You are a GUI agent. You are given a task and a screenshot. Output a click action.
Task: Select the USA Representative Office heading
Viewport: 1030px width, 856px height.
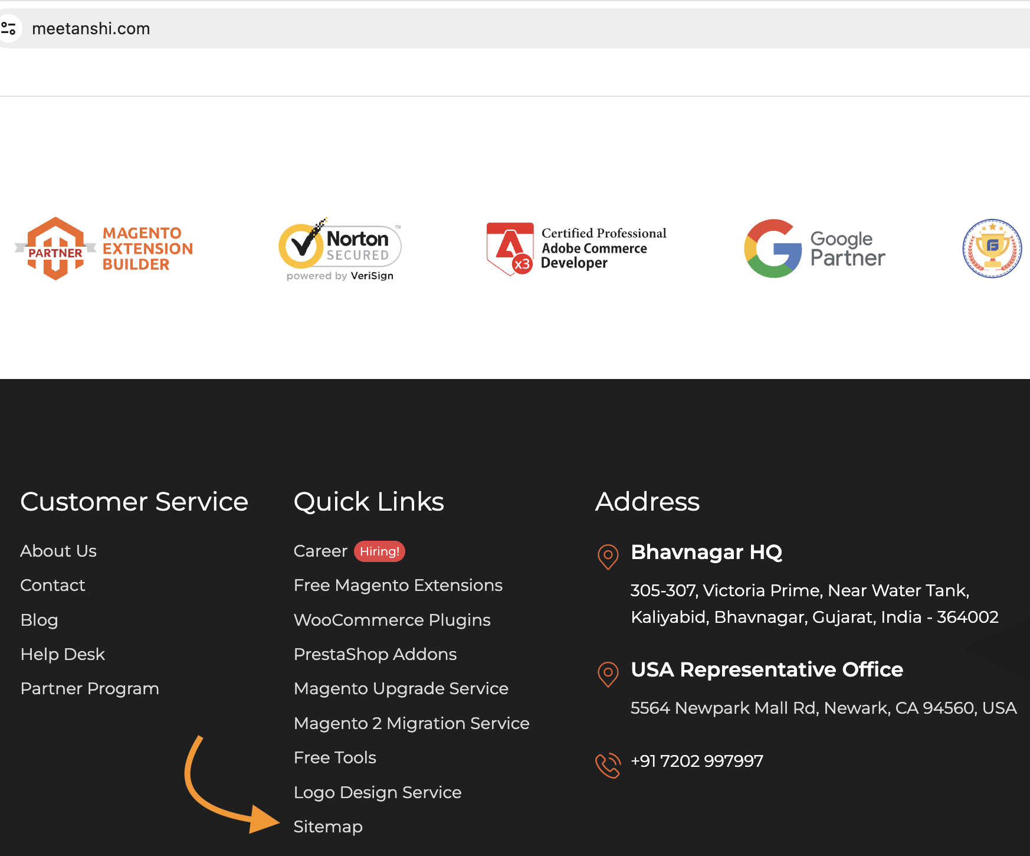(767, 669)
